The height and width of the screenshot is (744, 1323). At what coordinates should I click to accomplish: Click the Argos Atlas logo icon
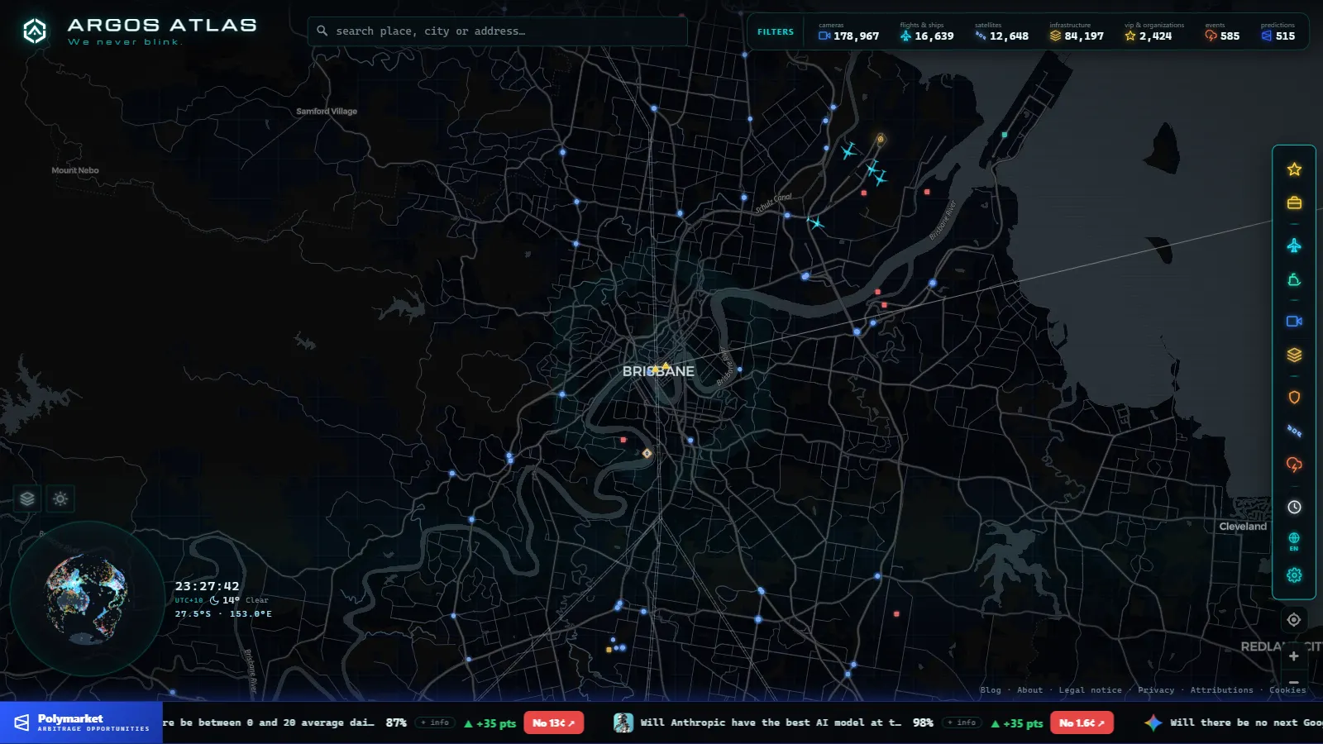(34, 31)
